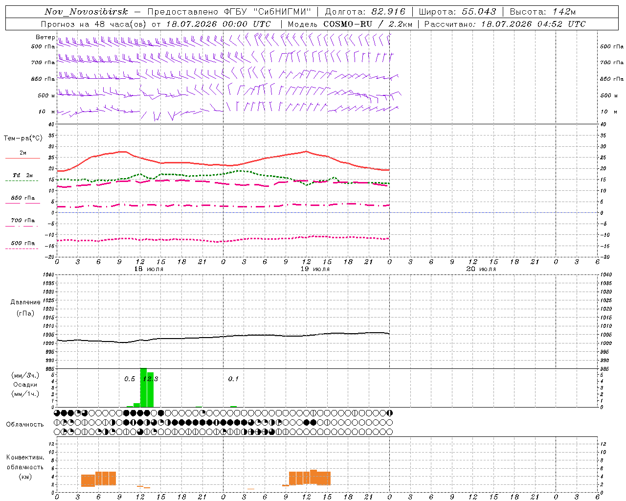Click the COSMO-RU model name in header
Viewport: 626px width, 501px height.
tap(348, 24)
